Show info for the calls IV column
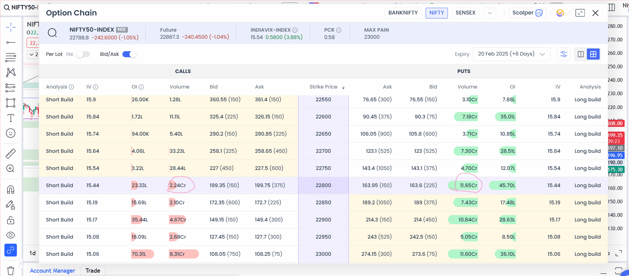 [x=96, y=87]
